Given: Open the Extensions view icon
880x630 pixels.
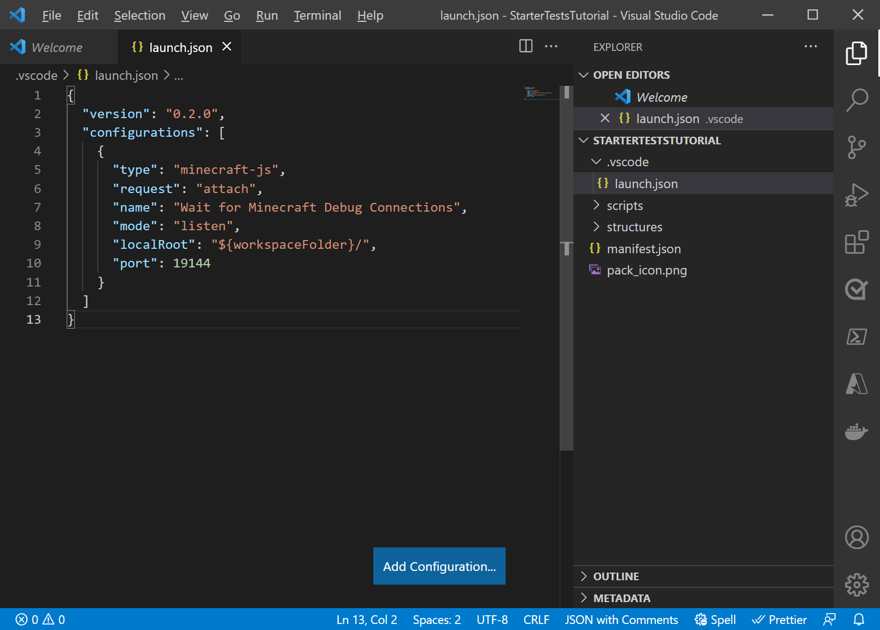Looking at the screenshot, I should pos(856,242).
